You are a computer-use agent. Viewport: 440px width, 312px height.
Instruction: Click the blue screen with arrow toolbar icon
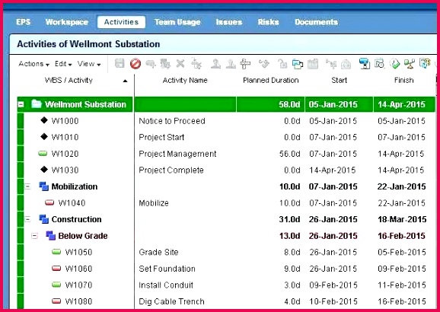coord(365,64)
